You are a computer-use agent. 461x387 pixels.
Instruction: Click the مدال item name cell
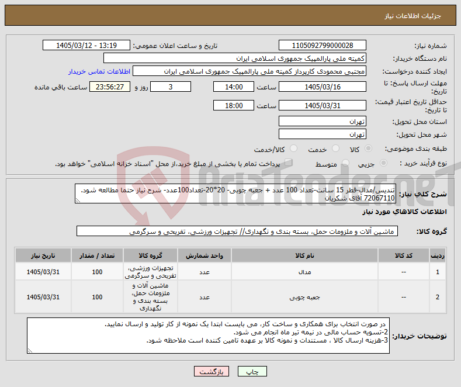pyautogui.click(x=304, y=272)
